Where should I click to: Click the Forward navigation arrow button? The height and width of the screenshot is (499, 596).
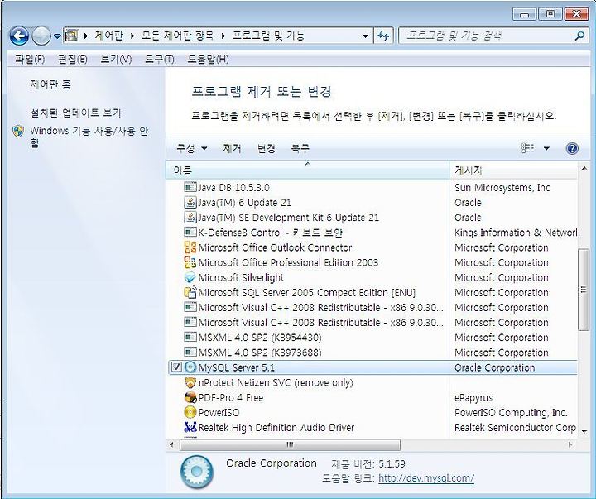(41, 36)
